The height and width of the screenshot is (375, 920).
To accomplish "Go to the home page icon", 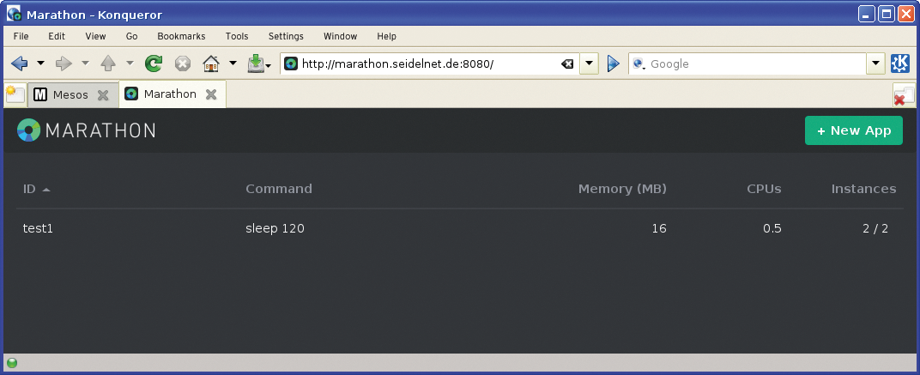I will point(211,63).
